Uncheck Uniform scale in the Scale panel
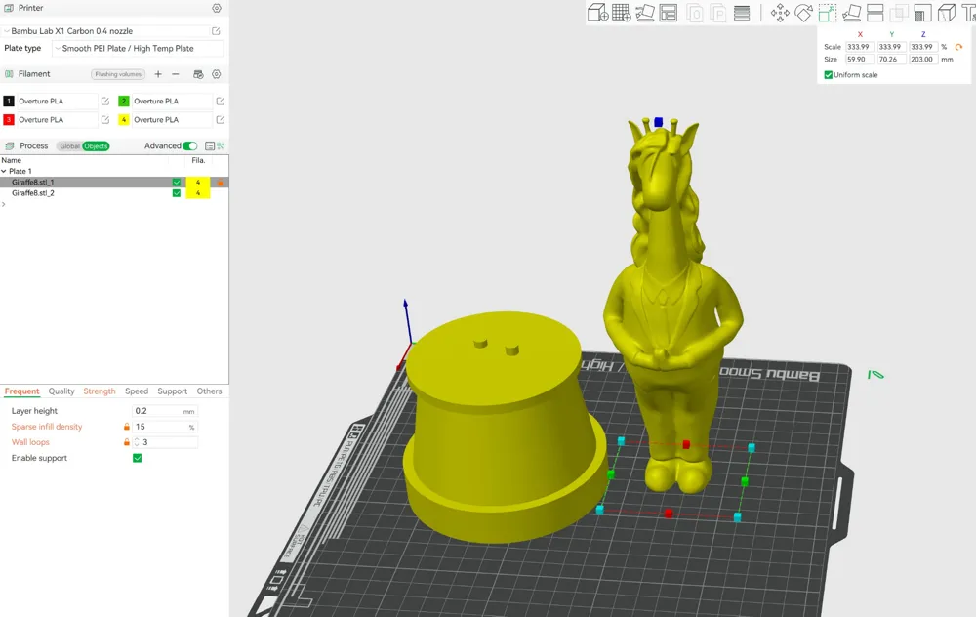The height and width of the screenshot is (617, 976). coord(829,75)
